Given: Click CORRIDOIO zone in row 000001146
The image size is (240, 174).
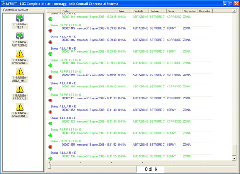Looking at the screenshot, I should (x=174, y=40).
